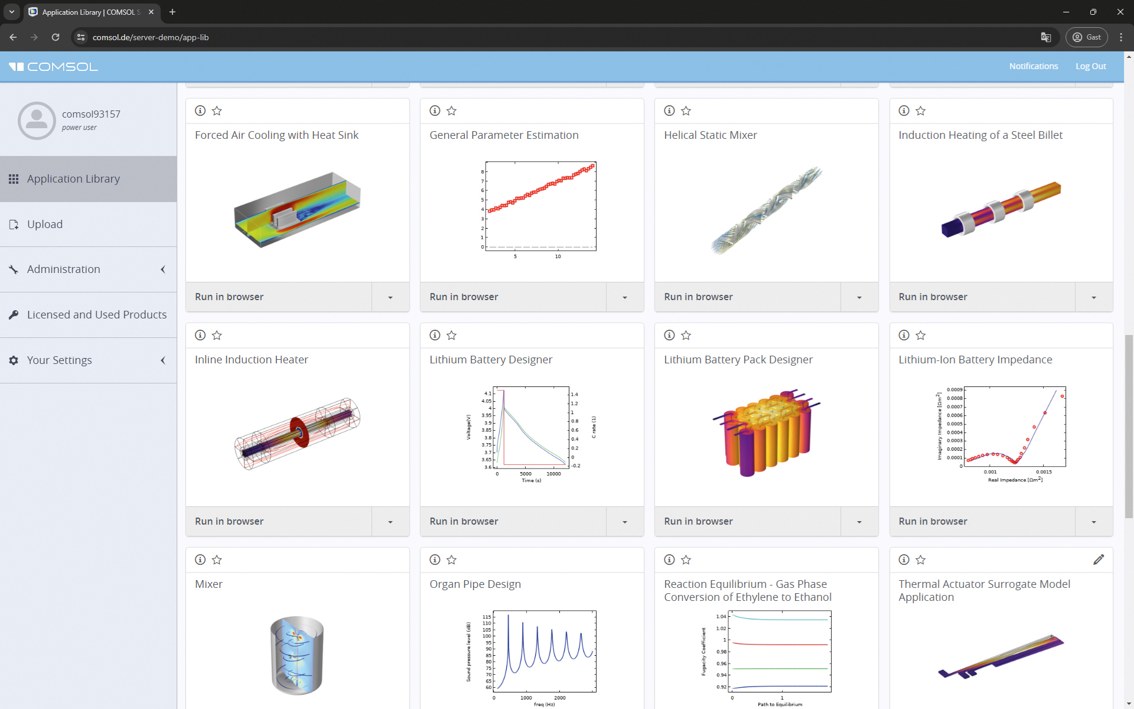This screenshot has width=1134, height=709.
Task: Click Log Out
Action: tap(1090, 66)
